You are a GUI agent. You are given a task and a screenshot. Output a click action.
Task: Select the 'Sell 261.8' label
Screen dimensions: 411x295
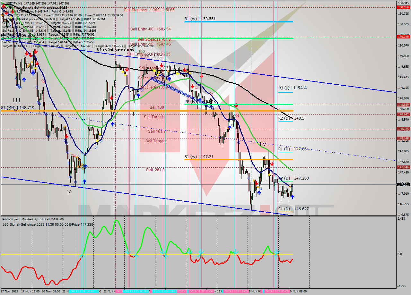coord(155,170)
